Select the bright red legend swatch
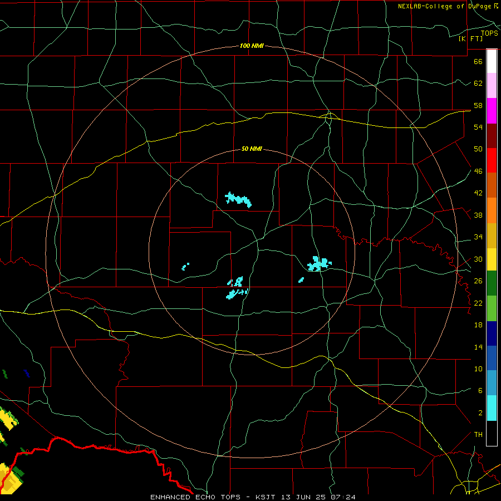501x501 pixels. 492,160
